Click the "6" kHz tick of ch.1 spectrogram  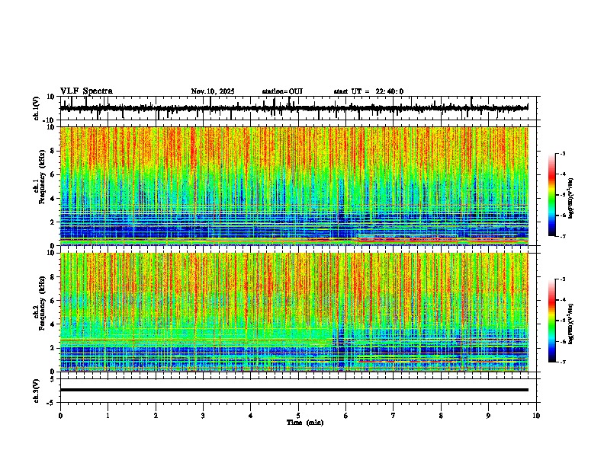(53, 175)
